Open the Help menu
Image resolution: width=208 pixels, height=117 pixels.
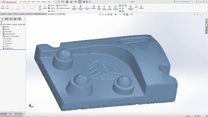coord(49,2)
